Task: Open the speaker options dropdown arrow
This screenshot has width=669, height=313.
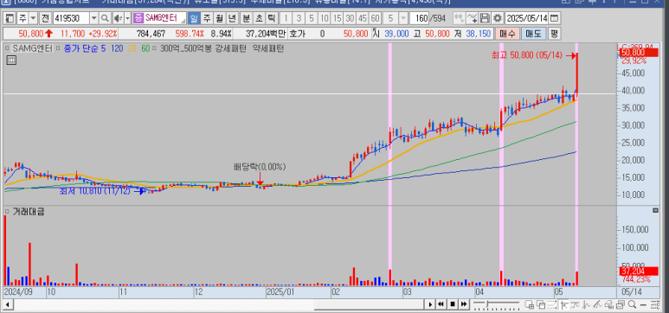Action: tap(127, 18)
